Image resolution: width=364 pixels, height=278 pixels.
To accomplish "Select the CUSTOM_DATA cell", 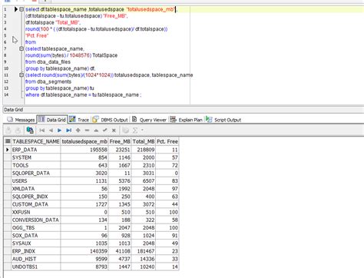I will [x=36, y=204].
